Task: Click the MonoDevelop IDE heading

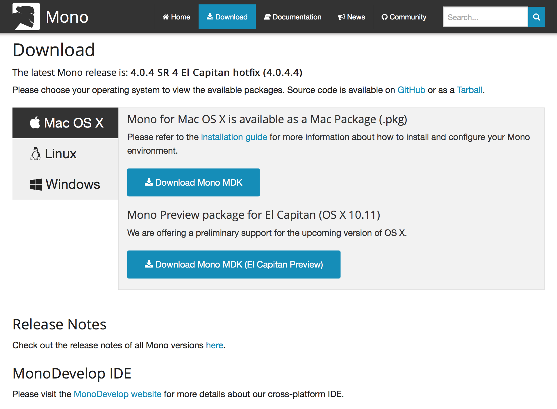Action: pyautogui.click(x=72, y=373)
